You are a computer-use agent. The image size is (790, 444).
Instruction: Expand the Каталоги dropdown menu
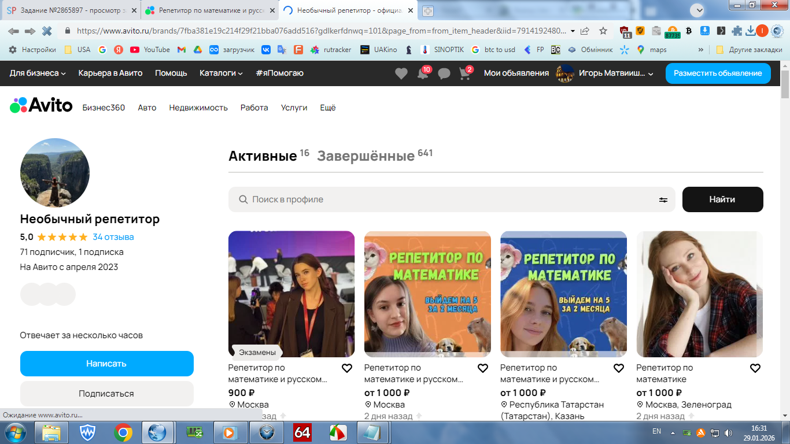[x=221, y=73]
